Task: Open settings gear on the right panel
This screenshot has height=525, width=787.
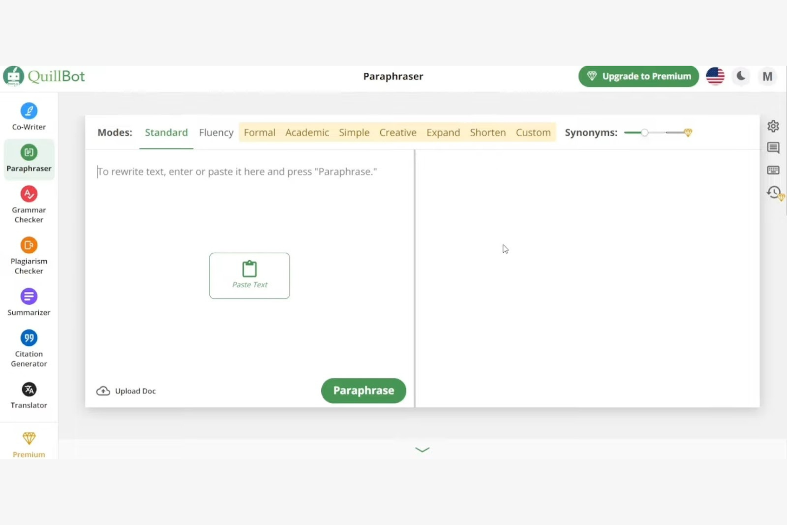Action: [773, 126]
